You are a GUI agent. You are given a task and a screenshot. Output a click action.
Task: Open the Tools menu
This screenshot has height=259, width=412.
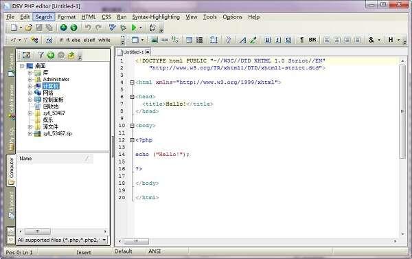point(209,16)
